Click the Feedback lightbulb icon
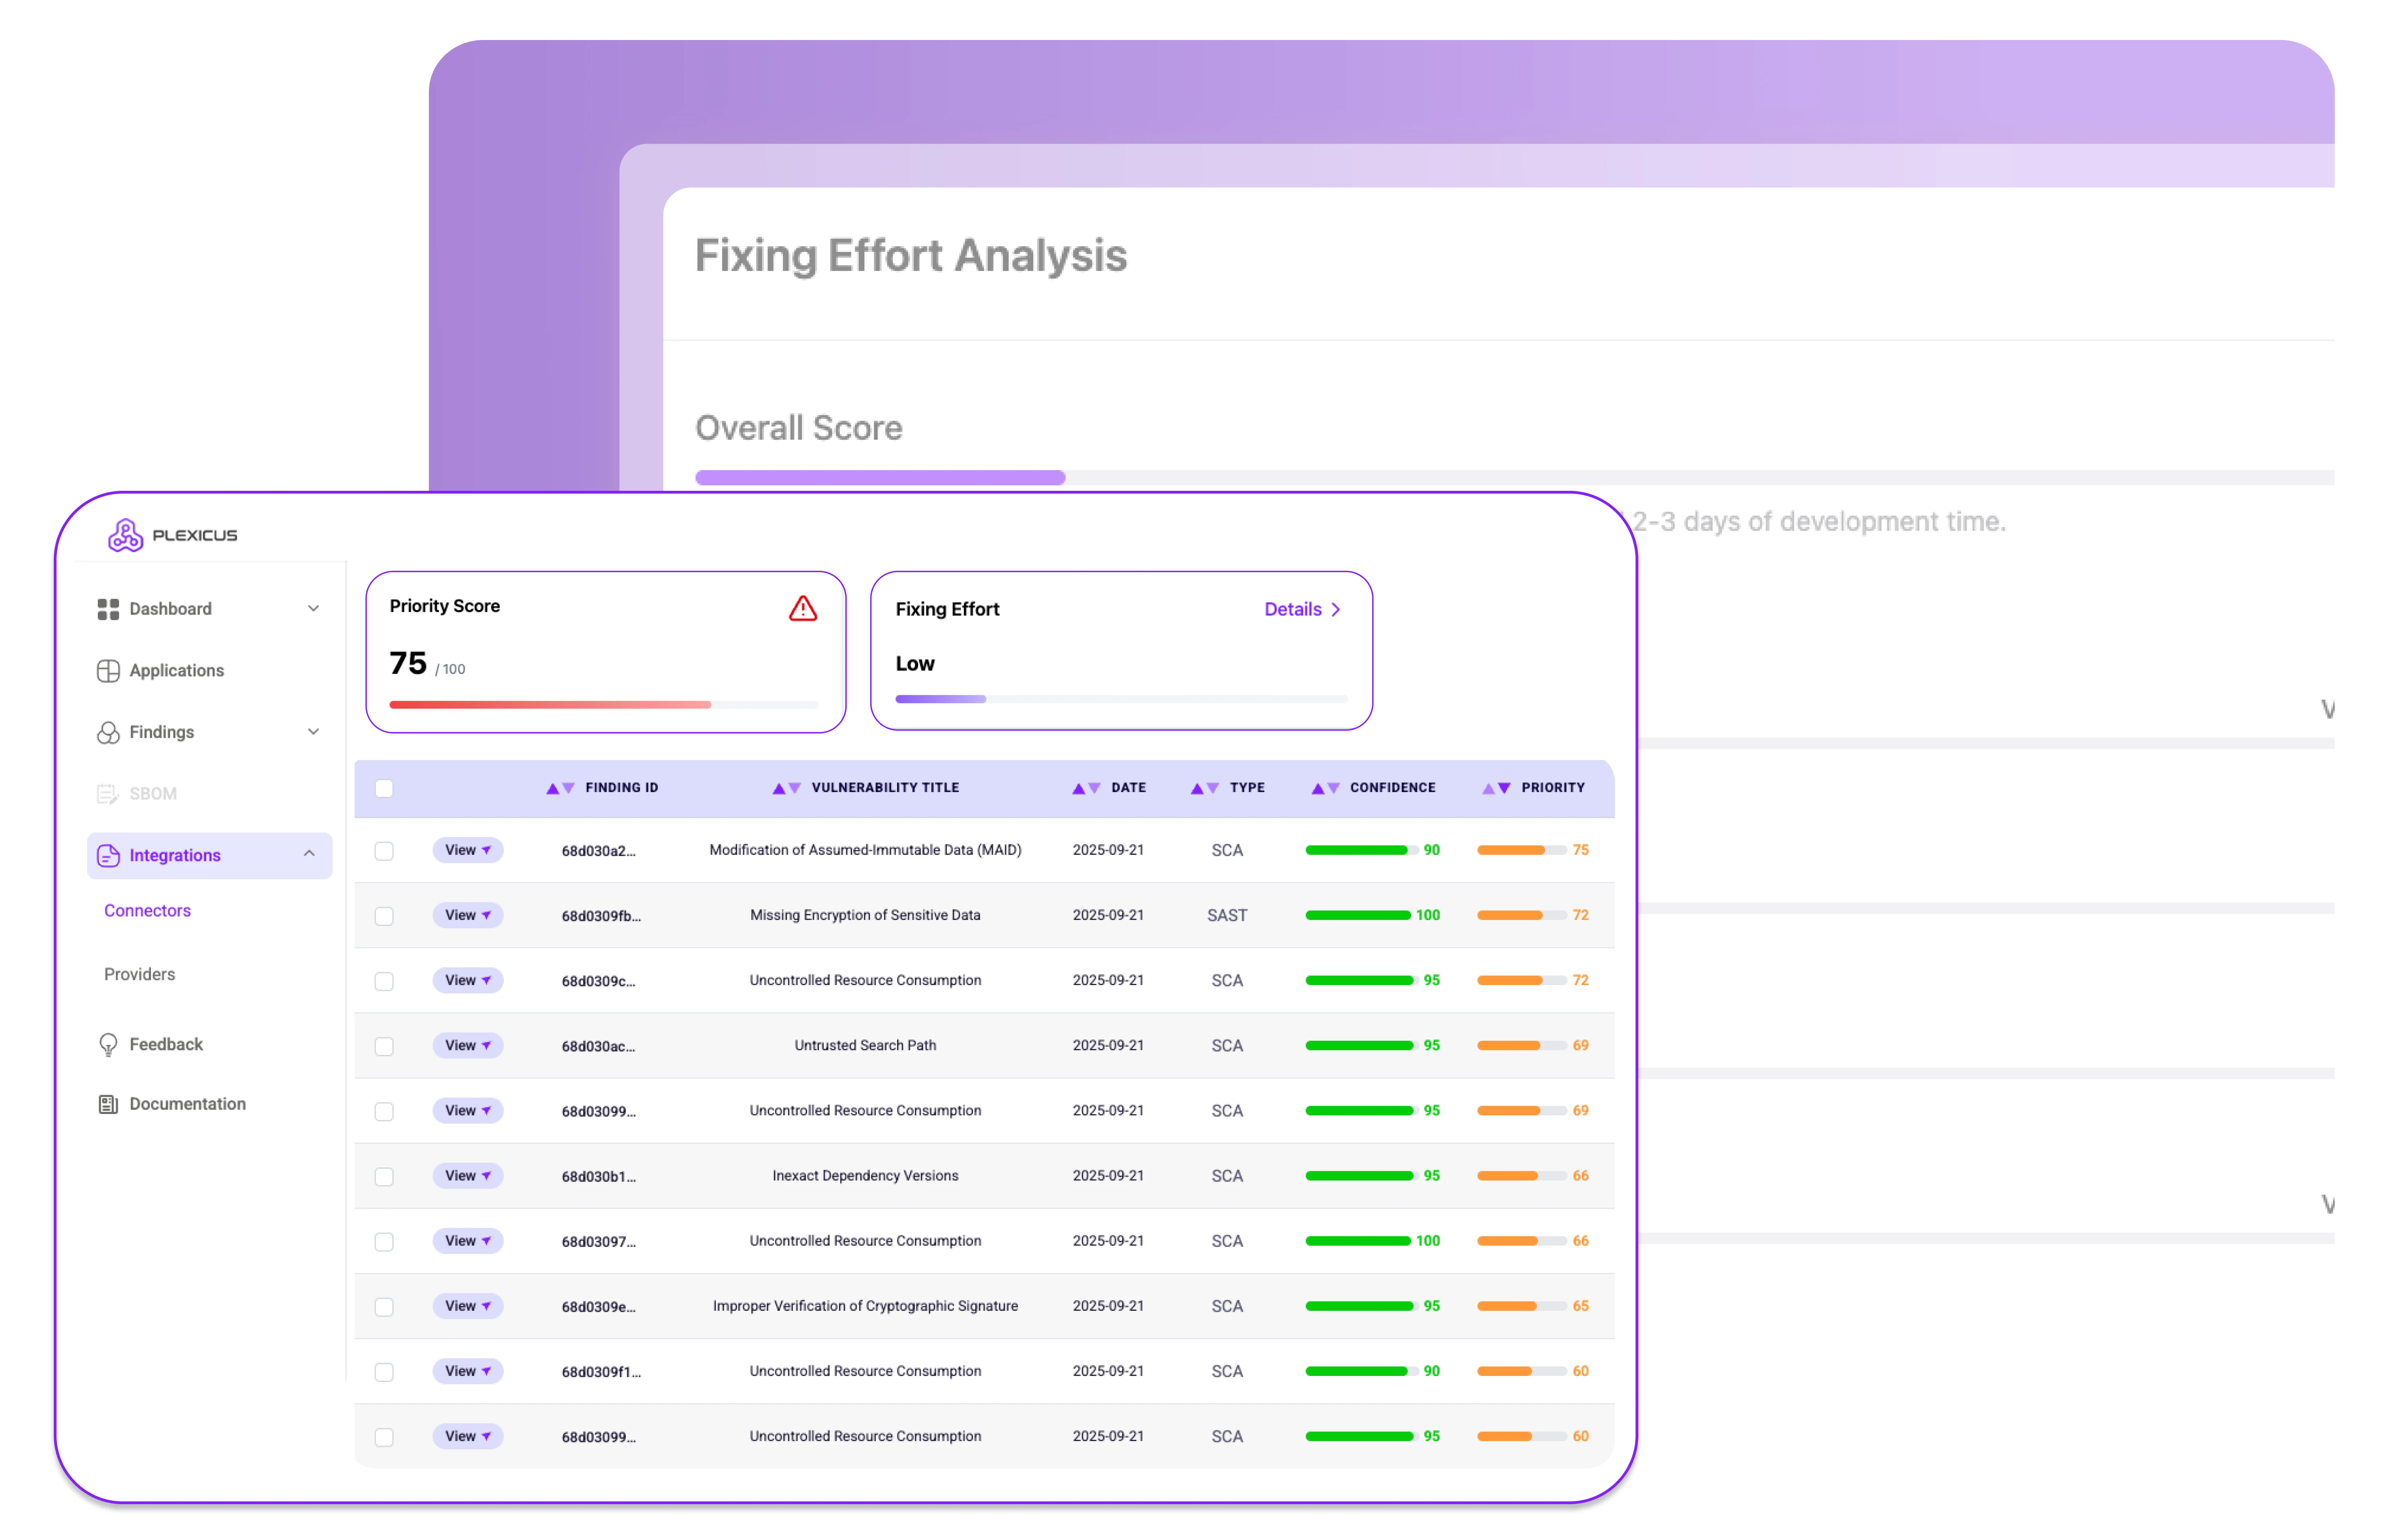This screenshot has width=2383, height=1540. click(108, 1045)
